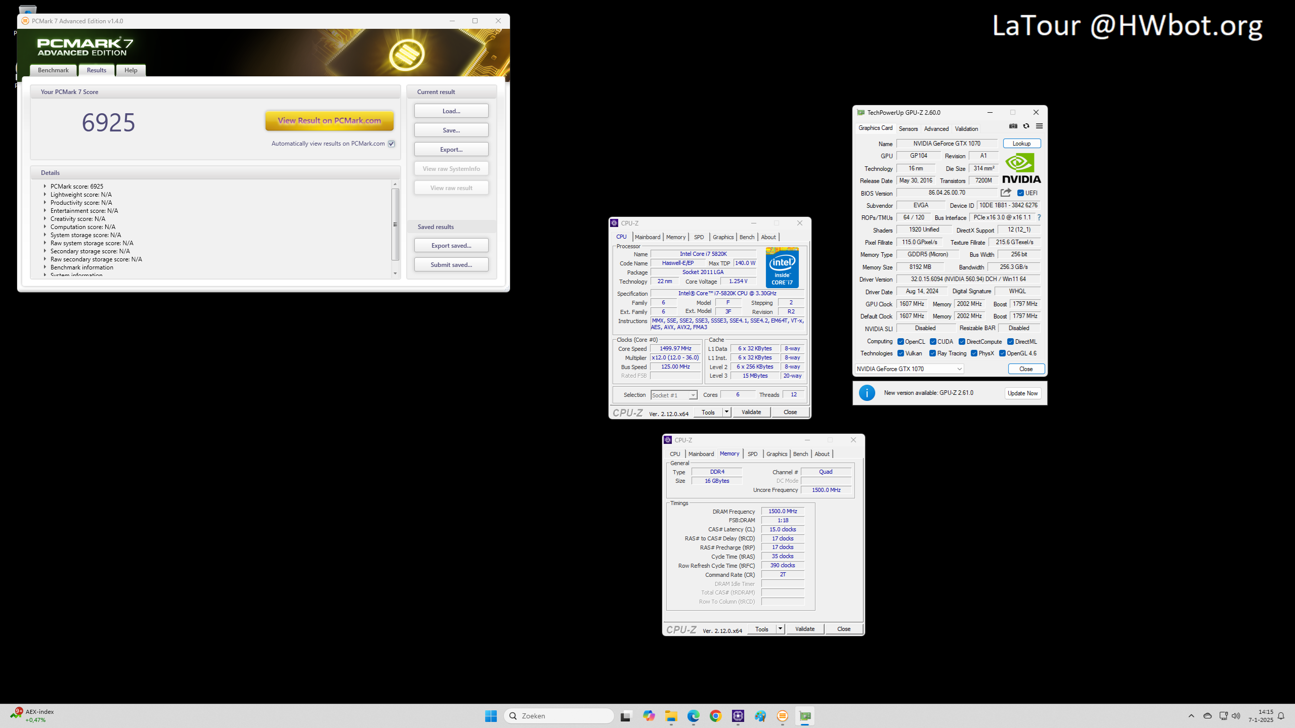This screenshot has width=1295, height=728.
Task: Open the Windows Start menu
Action: 491,716
